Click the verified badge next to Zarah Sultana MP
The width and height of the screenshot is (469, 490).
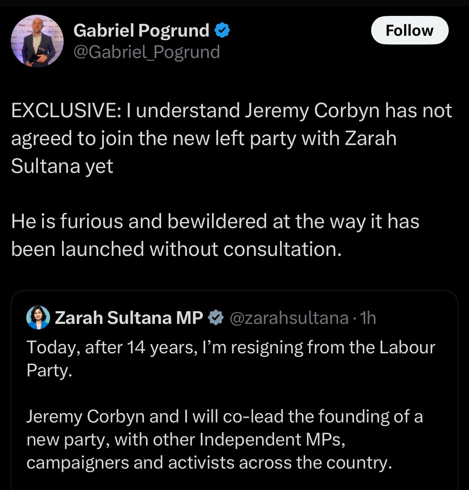coord(216,318)
